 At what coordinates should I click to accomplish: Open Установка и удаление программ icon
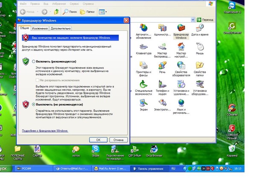[181, 87]
